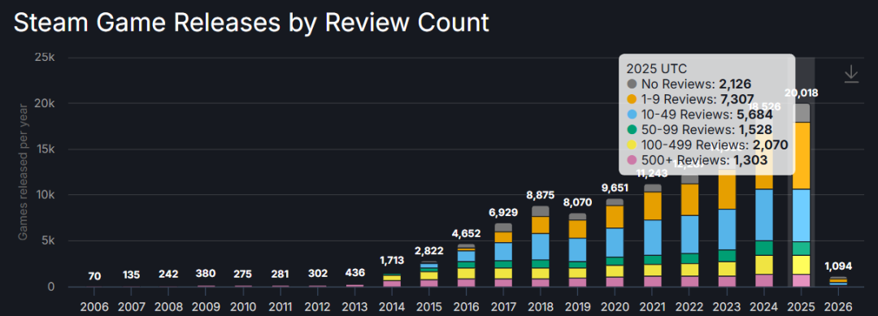Click 'No Reviews: 2,126' tooltip row
Screen dimensions: 878x316
tap(689, 84)
